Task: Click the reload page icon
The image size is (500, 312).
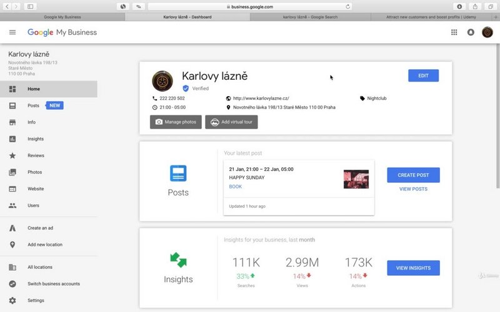Action: pyautogui.click(x=347, y=6)
